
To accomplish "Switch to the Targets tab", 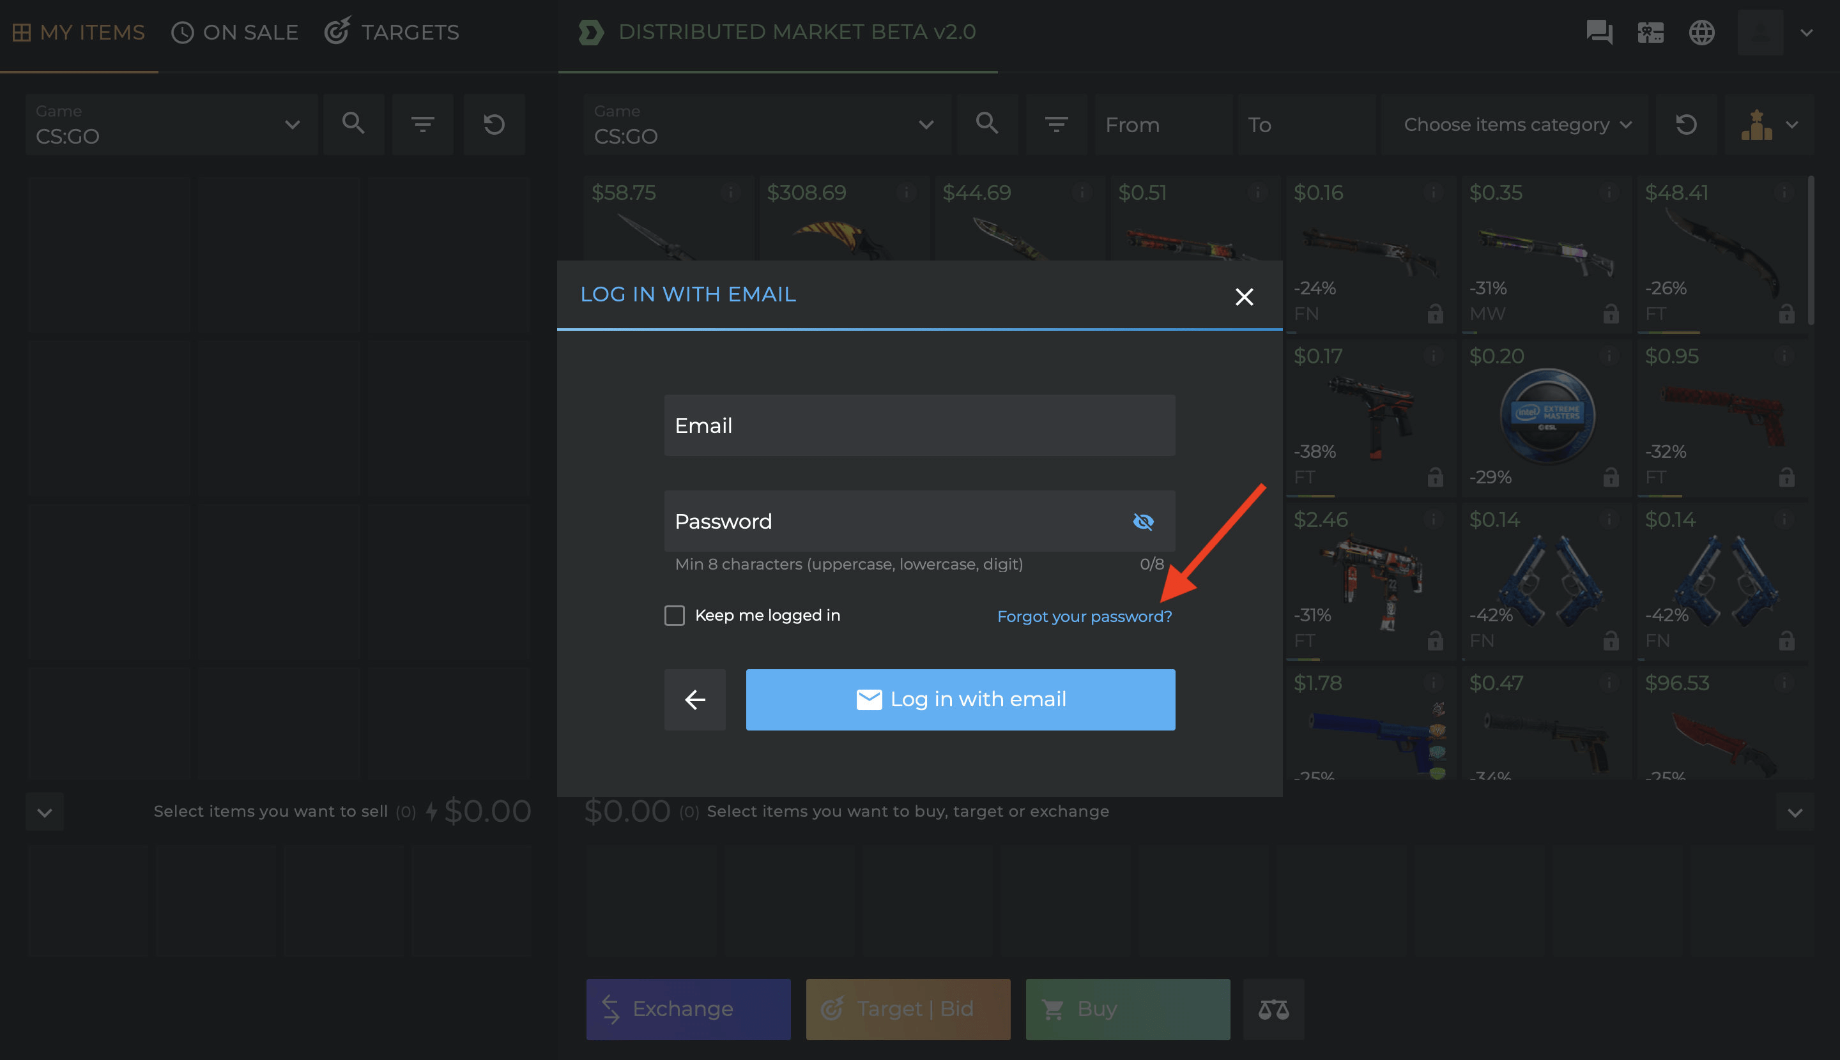I will 391,32.
